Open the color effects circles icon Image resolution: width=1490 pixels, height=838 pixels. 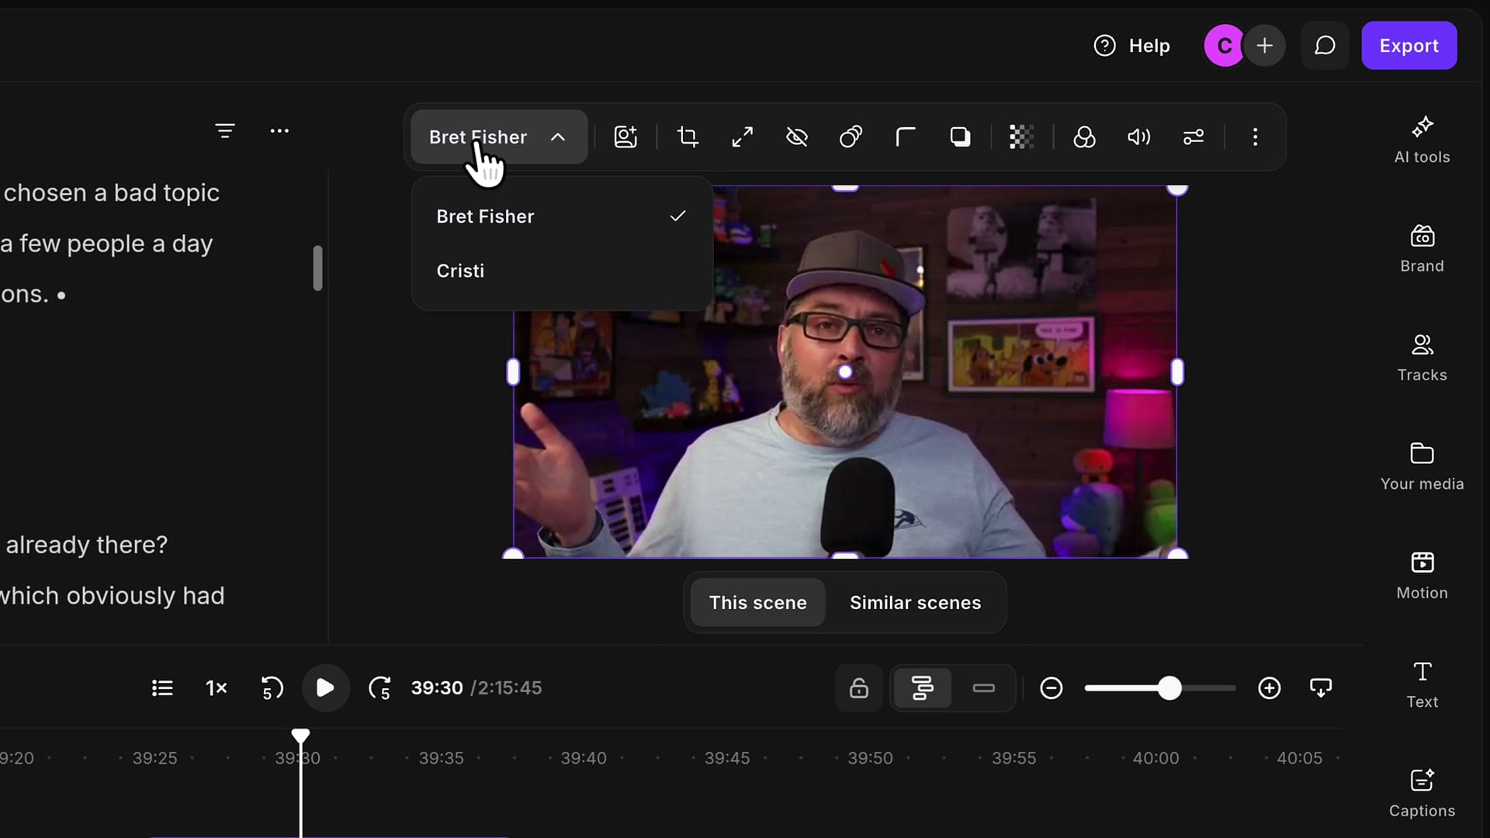pyautogui.click(x=1084, y=137)
